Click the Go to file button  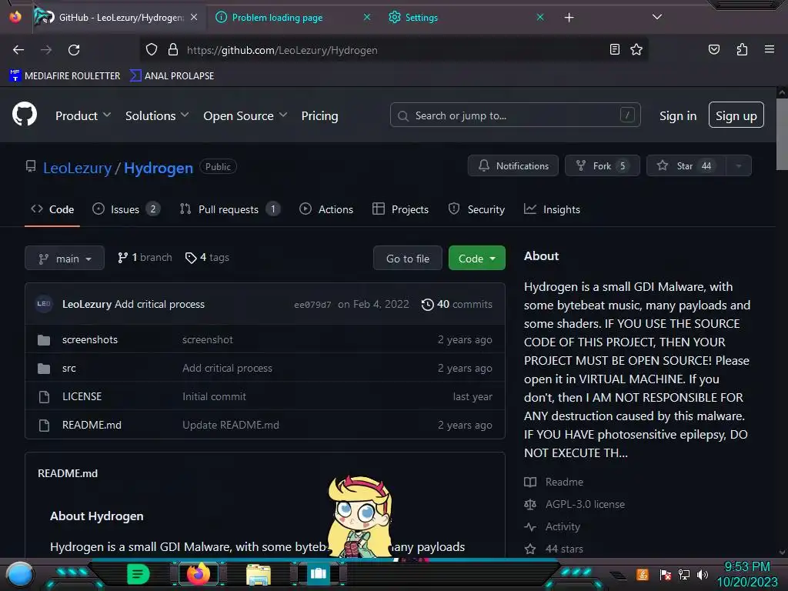coord(408,259)
